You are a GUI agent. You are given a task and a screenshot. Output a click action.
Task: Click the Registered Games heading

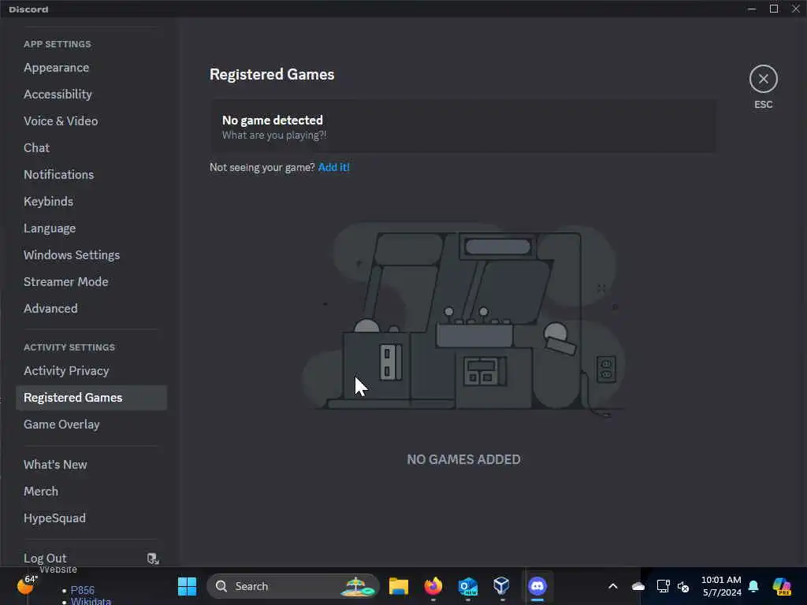(x=272, y=75)
